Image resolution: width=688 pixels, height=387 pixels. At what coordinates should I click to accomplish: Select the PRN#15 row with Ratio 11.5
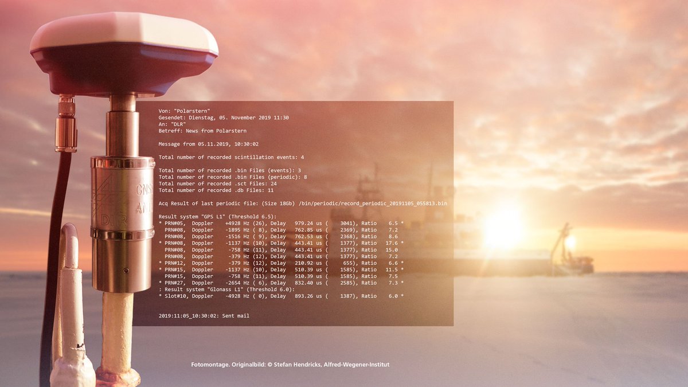click(281, 269)
